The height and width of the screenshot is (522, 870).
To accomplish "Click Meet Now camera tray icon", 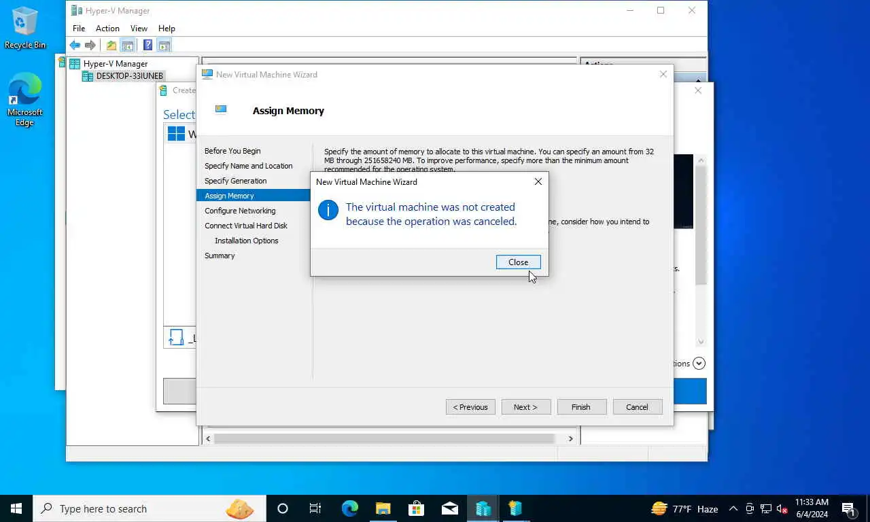I will click(x=750, y=508).
